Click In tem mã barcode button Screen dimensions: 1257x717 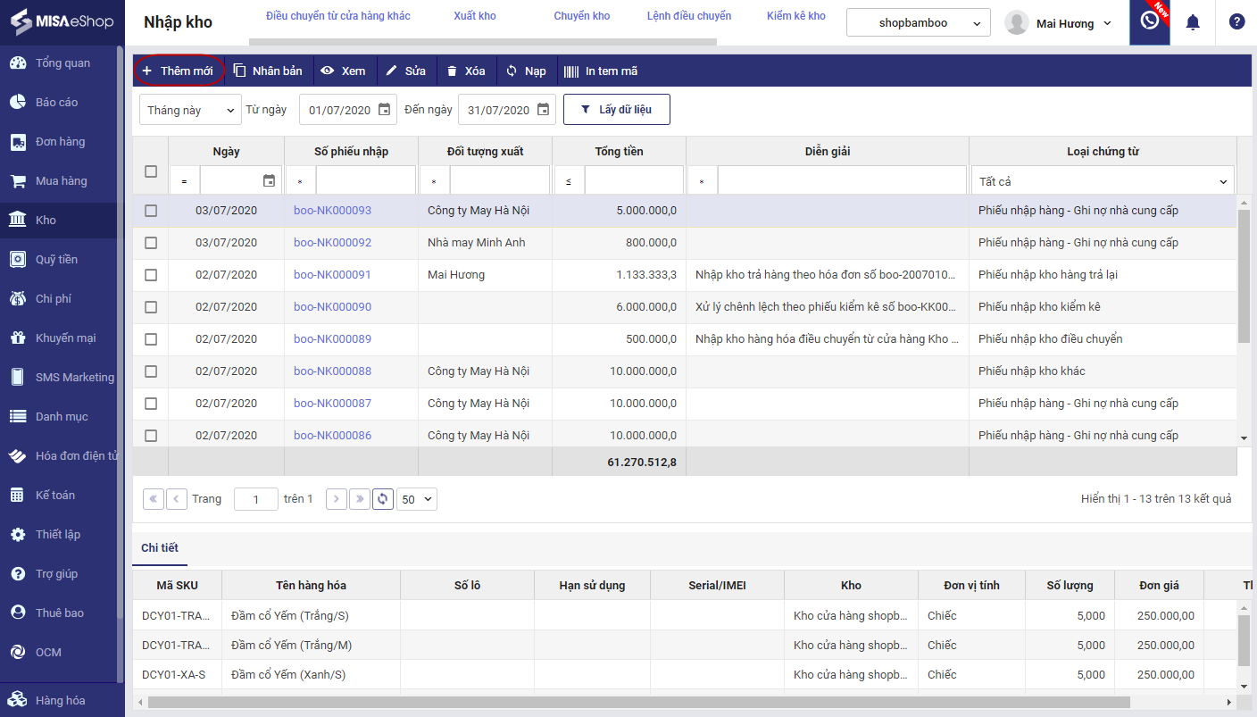click(601, 71)
